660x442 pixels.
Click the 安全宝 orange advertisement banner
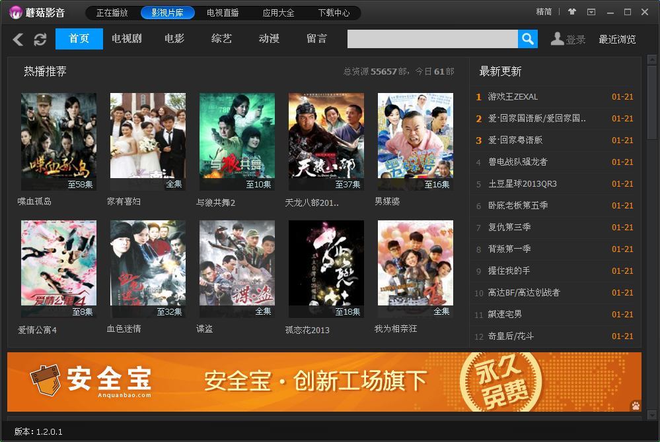pyautogui.click(x=324, y=382)
